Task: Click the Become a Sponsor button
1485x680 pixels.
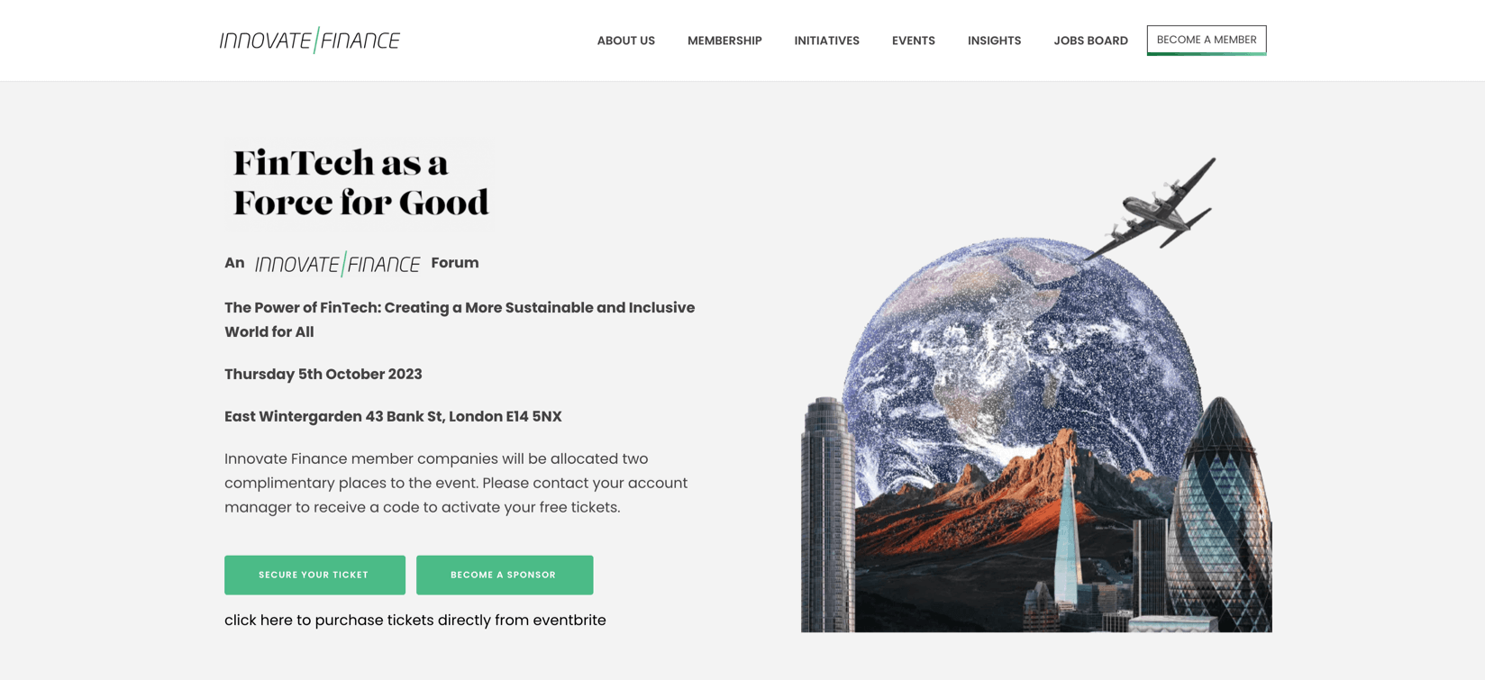Action: [505, 575]
